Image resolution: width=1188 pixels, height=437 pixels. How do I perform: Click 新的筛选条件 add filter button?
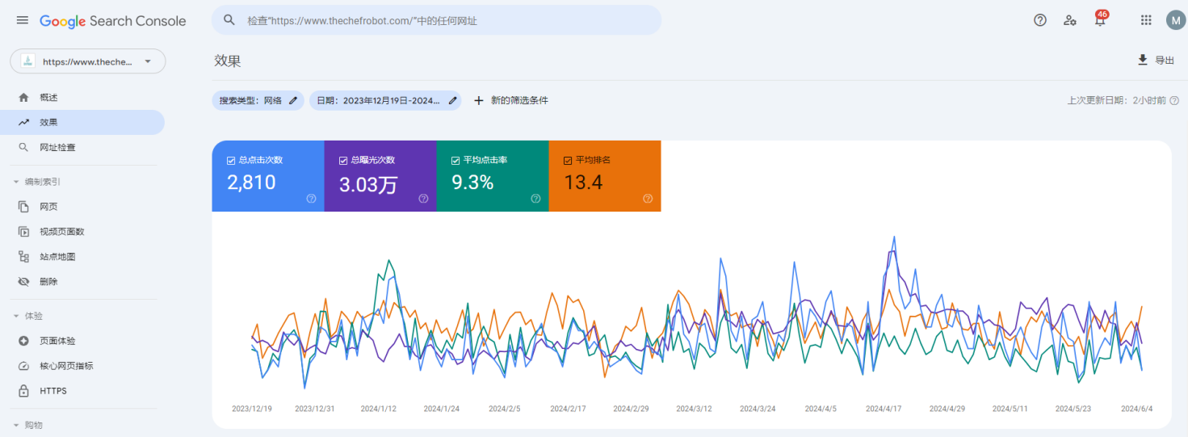pos(510,100)
